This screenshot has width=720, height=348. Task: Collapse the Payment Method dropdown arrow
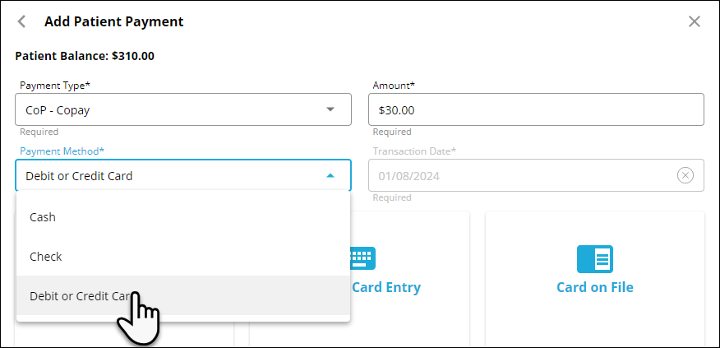(330, 175)
